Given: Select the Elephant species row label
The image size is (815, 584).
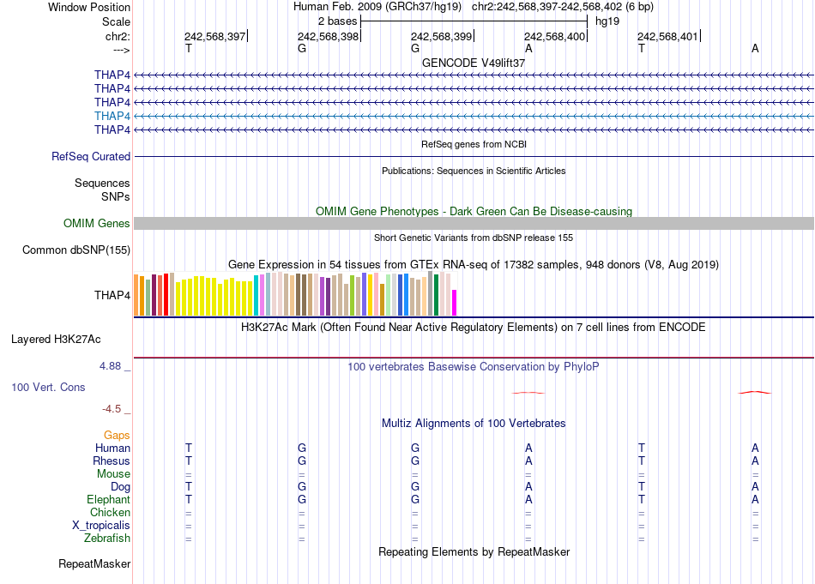Looking at the screenshot, I should click(109, 499).
